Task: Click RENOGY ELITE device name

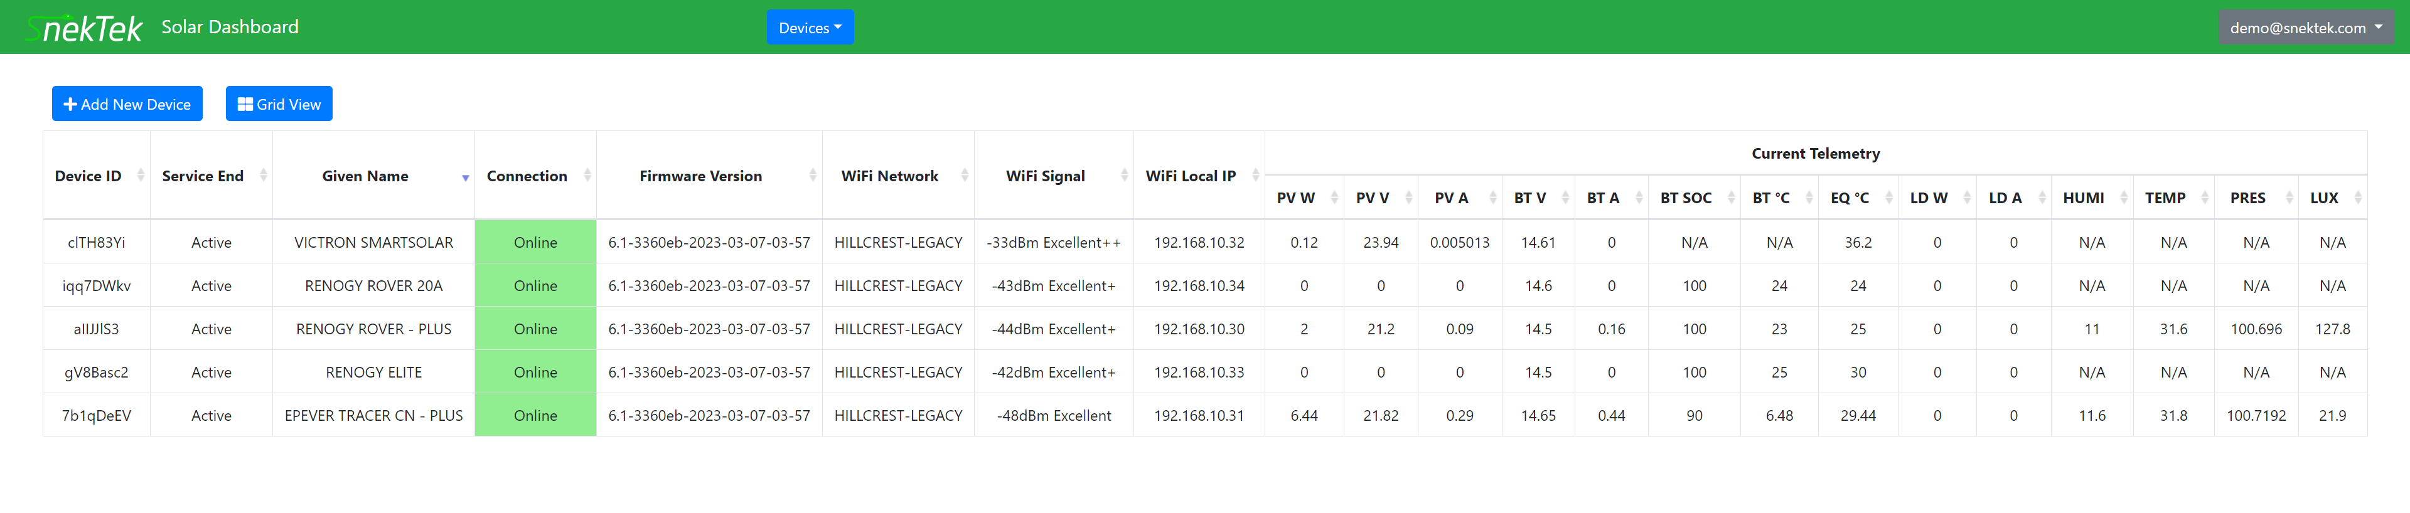Action: tap(373, 372)
